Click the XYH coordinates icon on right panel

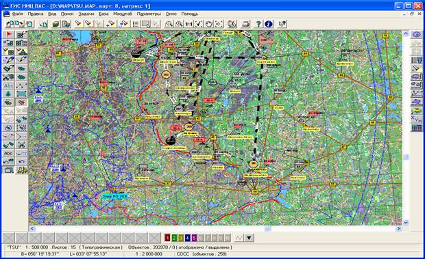(417, 119)
